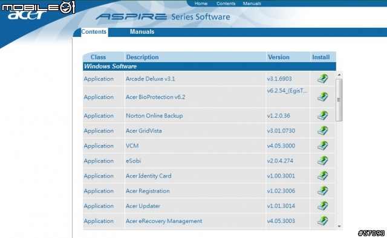Click version v2.0.4.274
The width and height of the screenshot is (387, 238).
pos(280,161)
